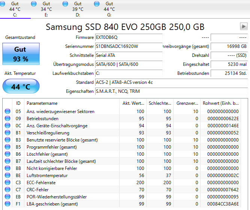Select drive C: tab at 44 °C
The image size is (250, 210).
15,9
